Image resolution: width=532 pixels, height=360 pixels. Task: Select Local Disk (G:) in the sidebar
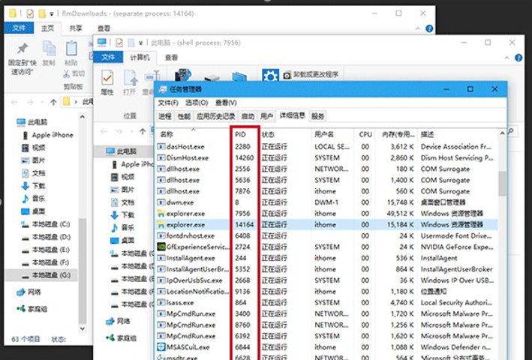(48, 275)
